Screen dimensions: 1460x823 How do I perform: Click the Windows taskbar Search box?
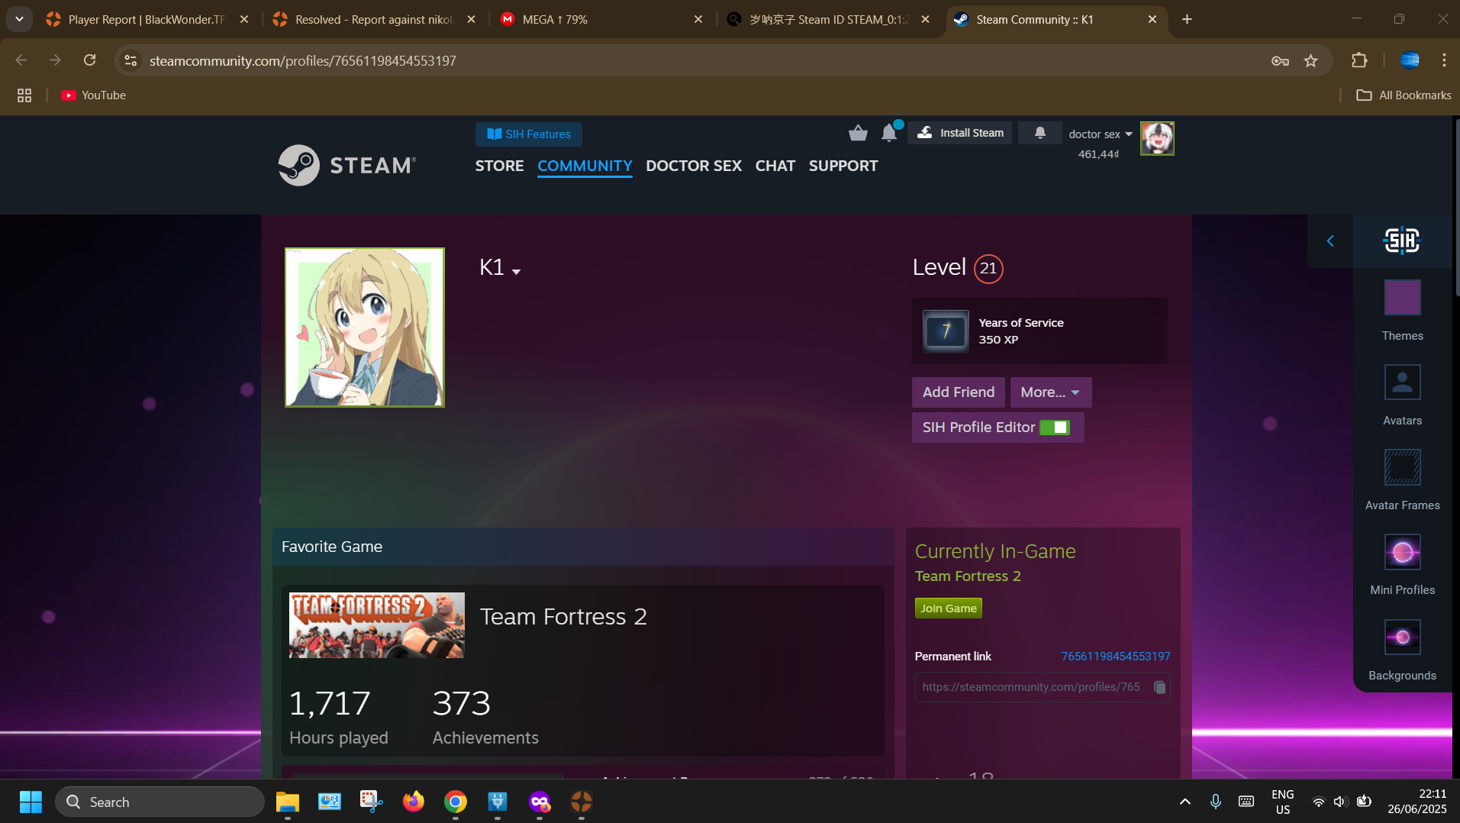tap(160, 802)
